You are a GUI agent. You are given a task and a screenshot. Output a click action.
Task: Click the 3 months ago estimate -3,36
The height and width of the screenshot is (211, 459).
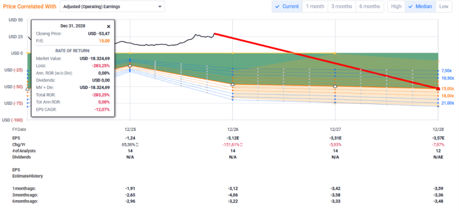[438, 195]
